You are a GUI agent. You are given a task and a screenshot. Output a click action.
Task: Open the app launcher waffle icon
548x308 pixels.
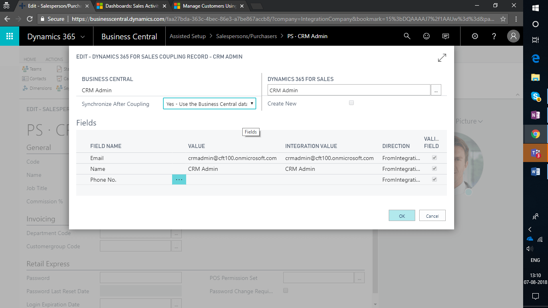click(10, 36)
